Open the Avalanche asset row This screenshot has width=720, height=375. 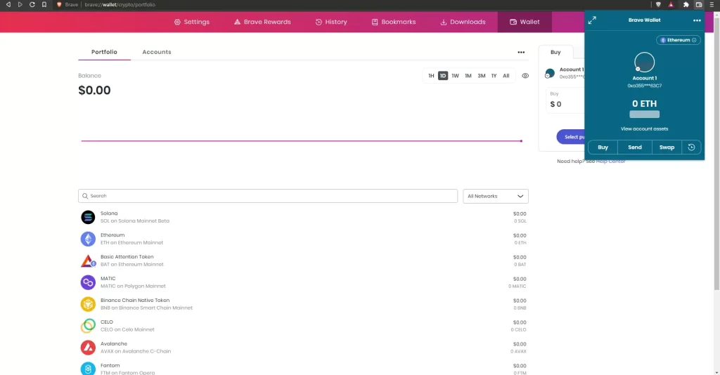304,348
